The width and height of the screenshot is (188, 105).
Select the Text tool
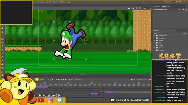2,32
